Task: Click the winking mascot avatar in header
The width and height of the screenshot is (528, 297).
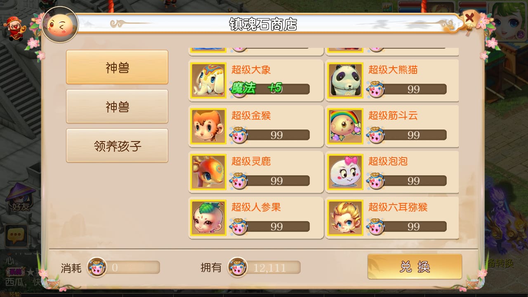Action: click(x=60, y=25)
